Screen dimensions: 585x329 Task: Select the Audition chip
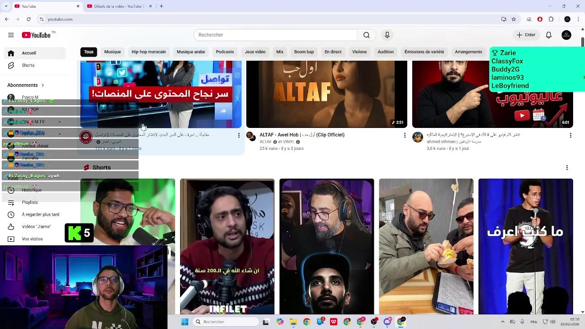385,52
